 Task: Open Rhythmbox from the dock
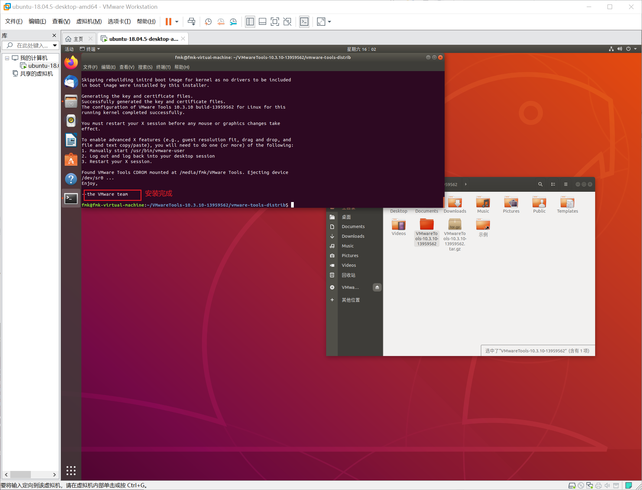tap(71, 121)
